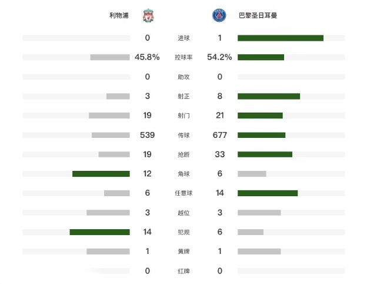Click the Liverpool club crest icon
Viewport: 367px width, 284px height.
tap(148, 15)
